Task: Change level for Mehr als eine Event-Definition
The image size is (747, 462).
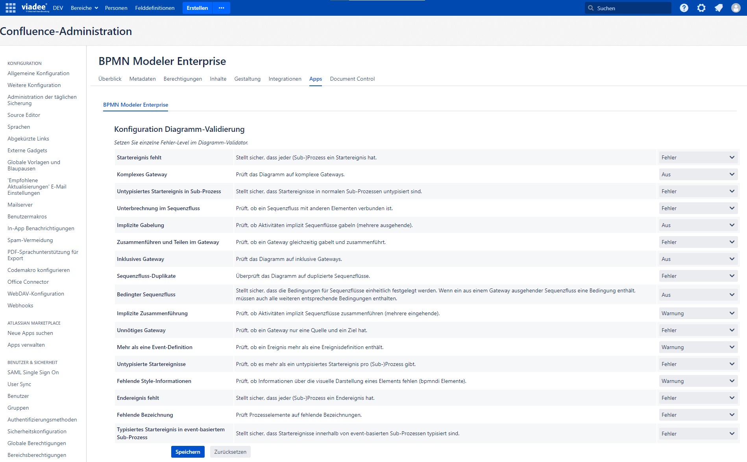Action: [698, 347]
